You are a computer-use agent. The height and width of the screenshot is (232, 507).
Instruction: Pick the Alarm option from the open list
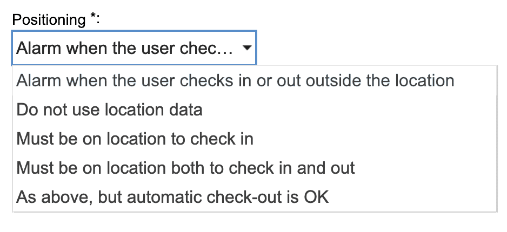235,80
